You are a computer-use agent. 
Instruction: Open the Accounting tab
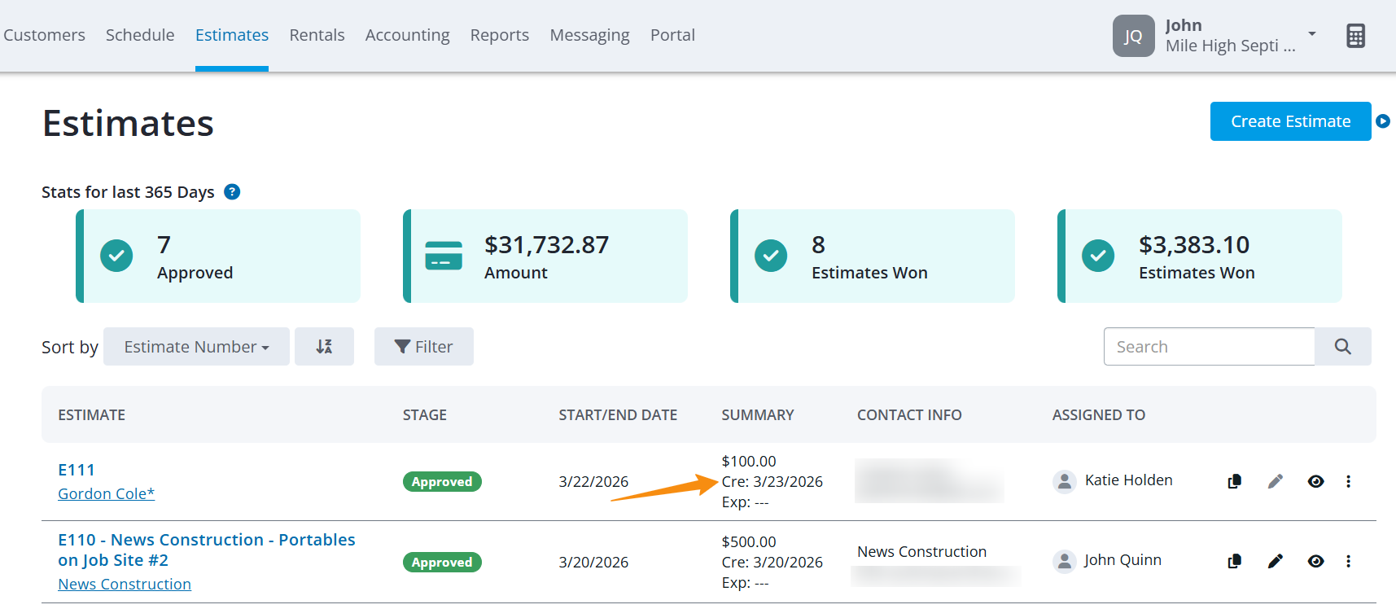407,35
